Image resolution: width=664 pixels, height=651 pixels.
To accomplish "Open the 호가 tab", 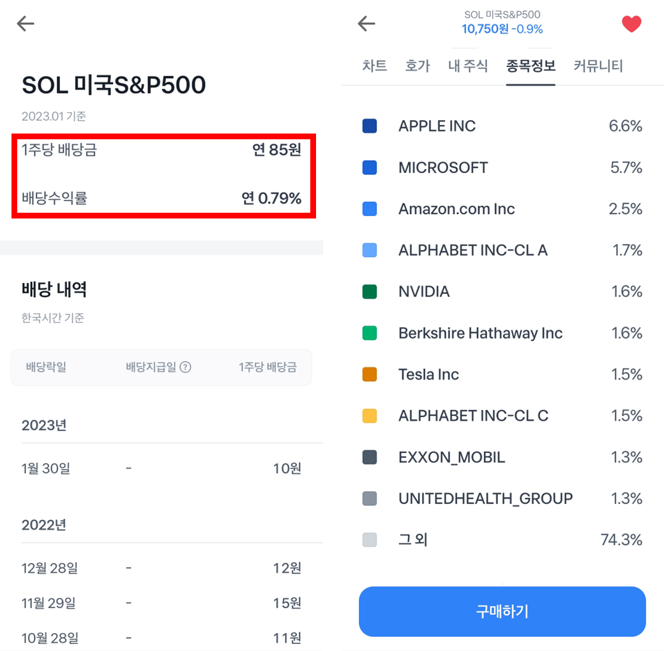I will coord(418,65).
